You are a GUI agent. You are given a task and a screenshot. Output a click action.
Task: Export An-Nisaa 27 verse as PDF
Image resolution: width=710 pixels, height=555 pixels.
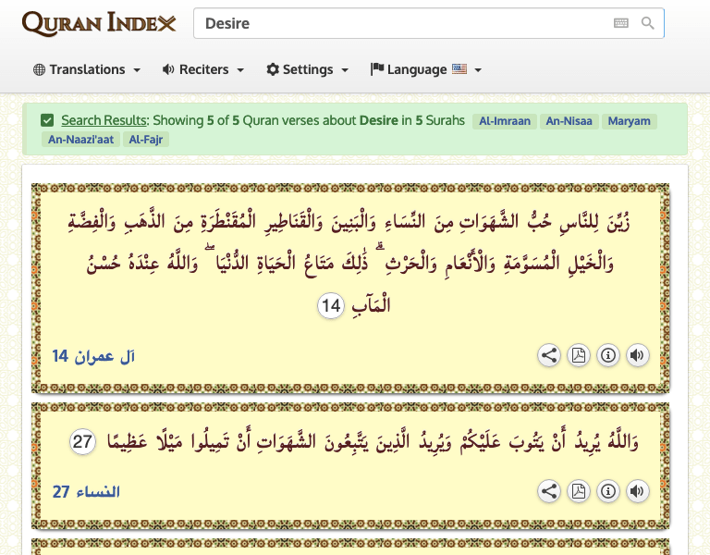(579, 492)
